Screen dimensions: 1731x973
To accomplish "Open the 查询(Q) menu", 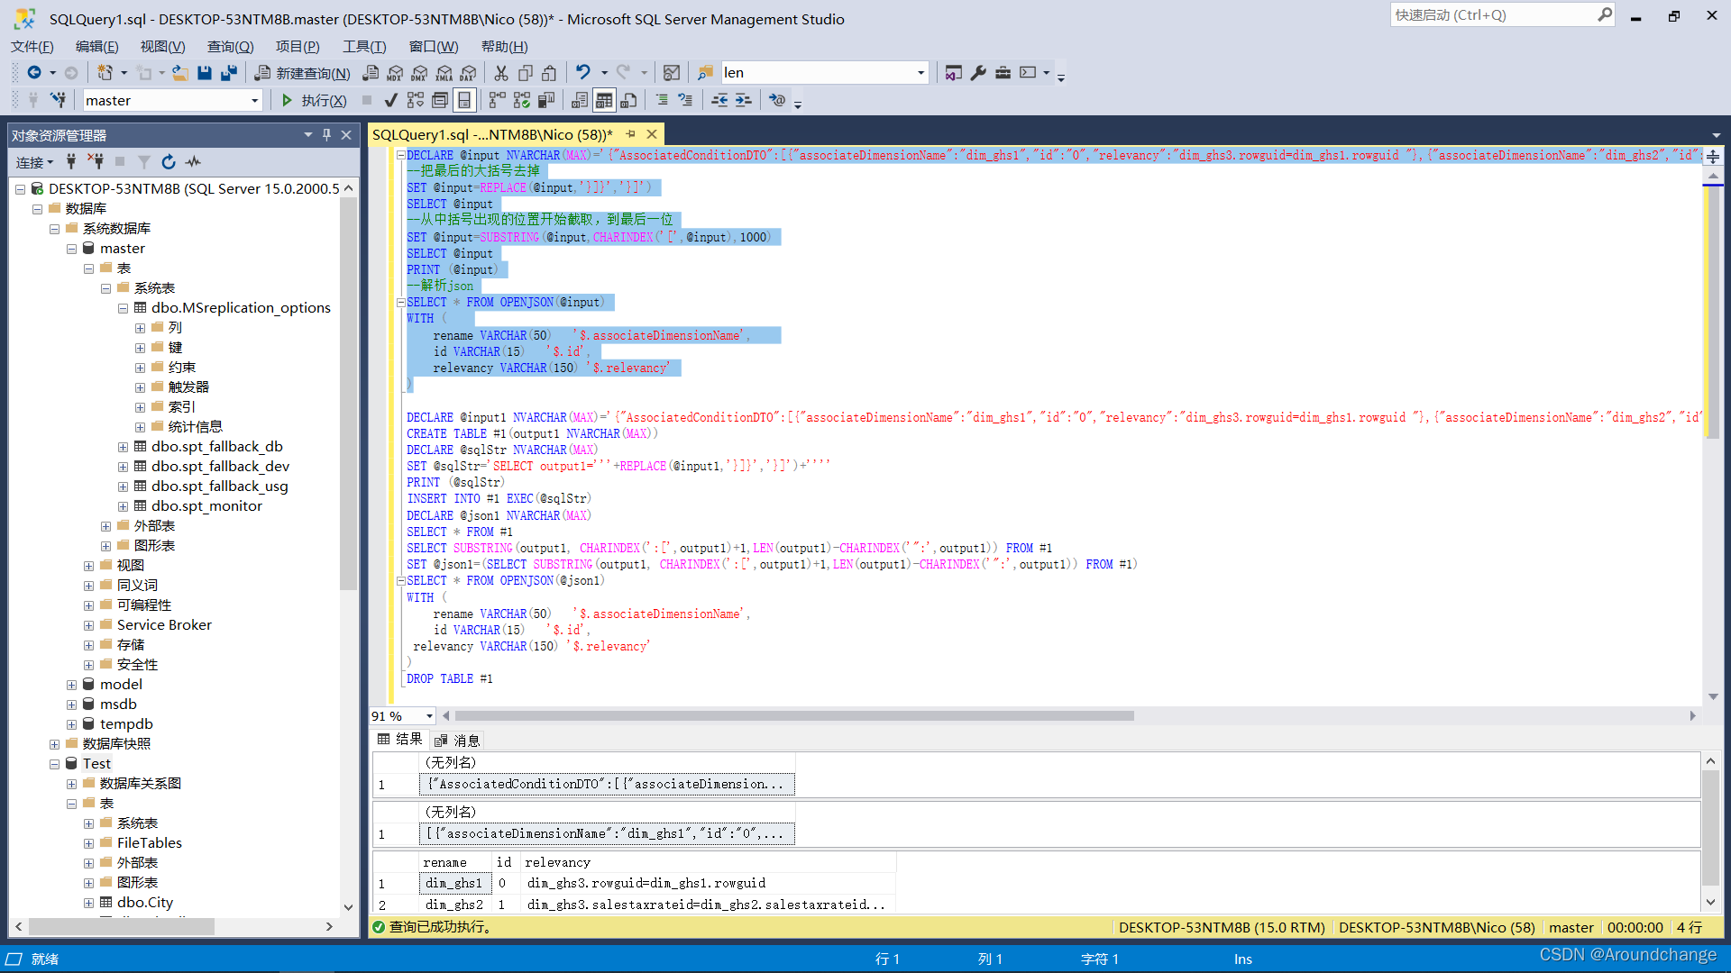I will pos(230,47).
